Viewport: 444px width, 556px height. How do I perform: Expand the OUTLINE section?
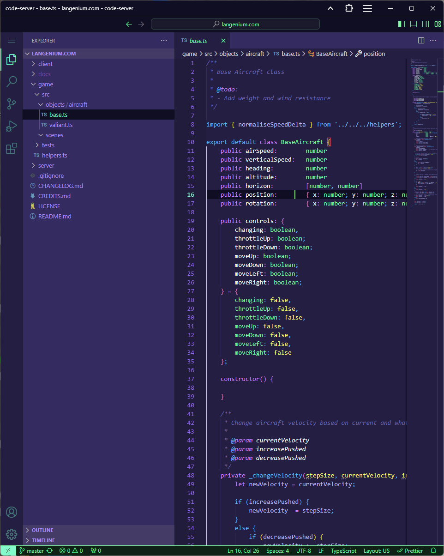coord(42,530)
